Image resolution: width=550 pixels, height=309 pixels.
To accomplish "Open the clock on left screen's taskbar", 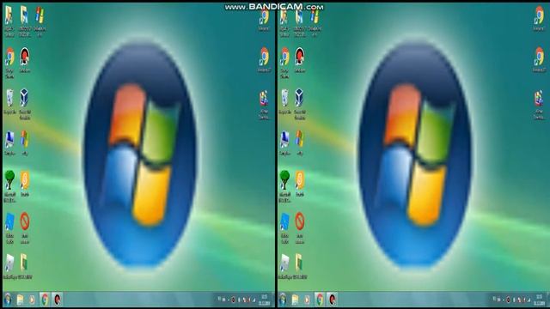I will coord(264,300).
